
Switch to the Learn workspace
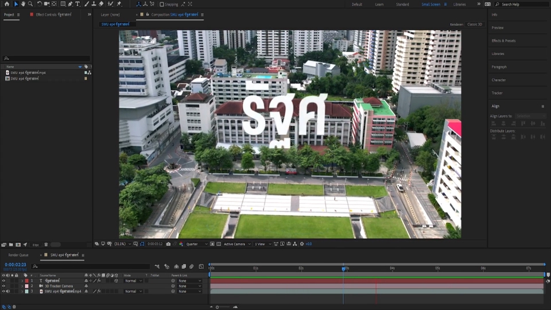coord(379,4)
